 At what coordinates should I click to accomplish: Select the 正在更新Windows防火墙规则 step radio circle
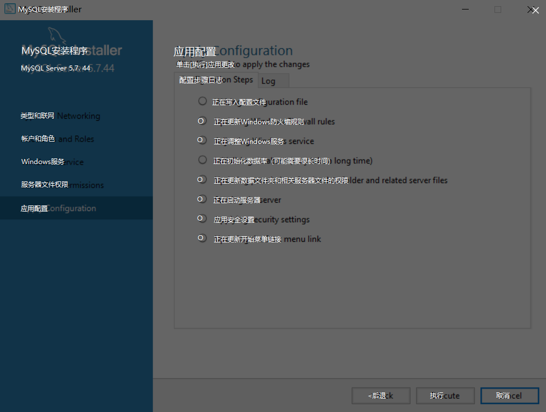tap(202, 121)
